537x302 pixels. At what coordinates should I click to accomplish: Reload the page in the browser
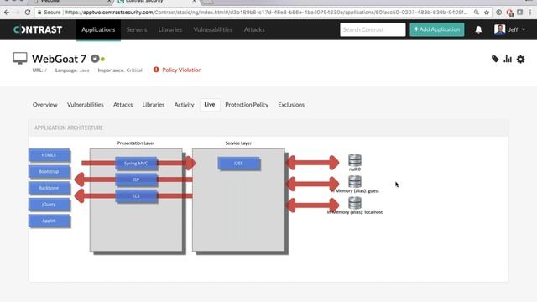pos(28,13)
